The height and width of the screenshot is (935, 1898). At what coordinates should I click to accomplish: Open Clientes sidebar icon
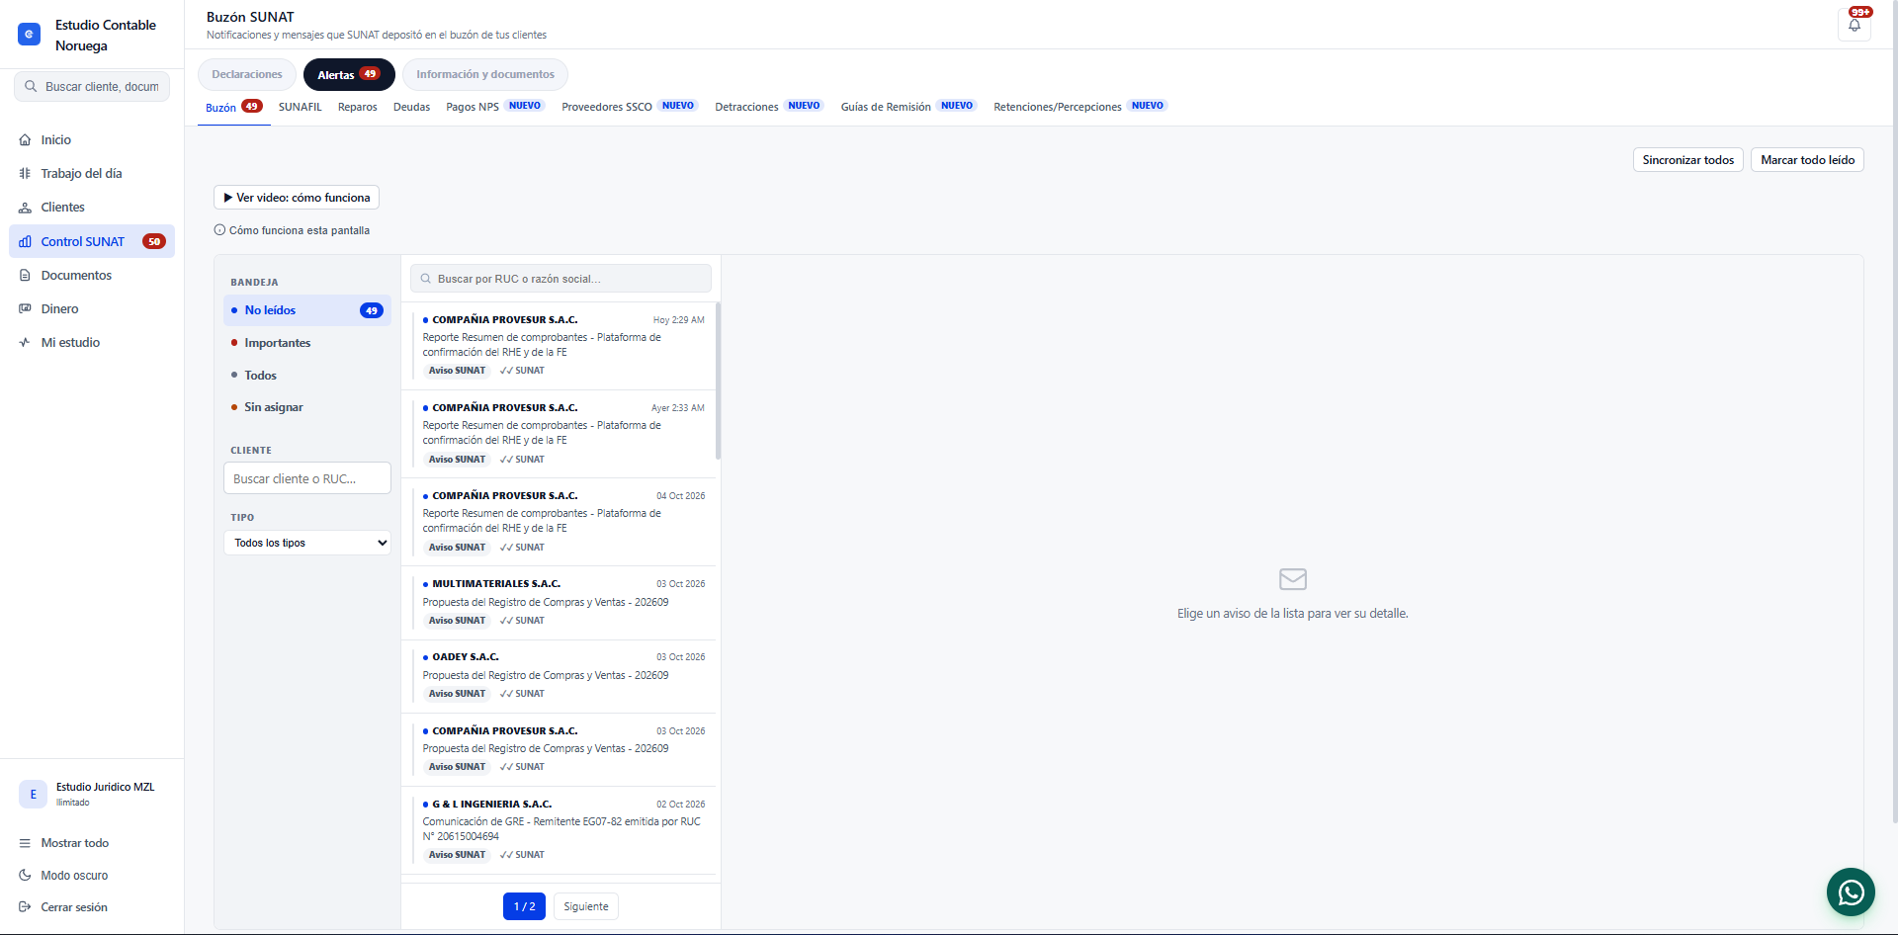[x=25, y=208]
